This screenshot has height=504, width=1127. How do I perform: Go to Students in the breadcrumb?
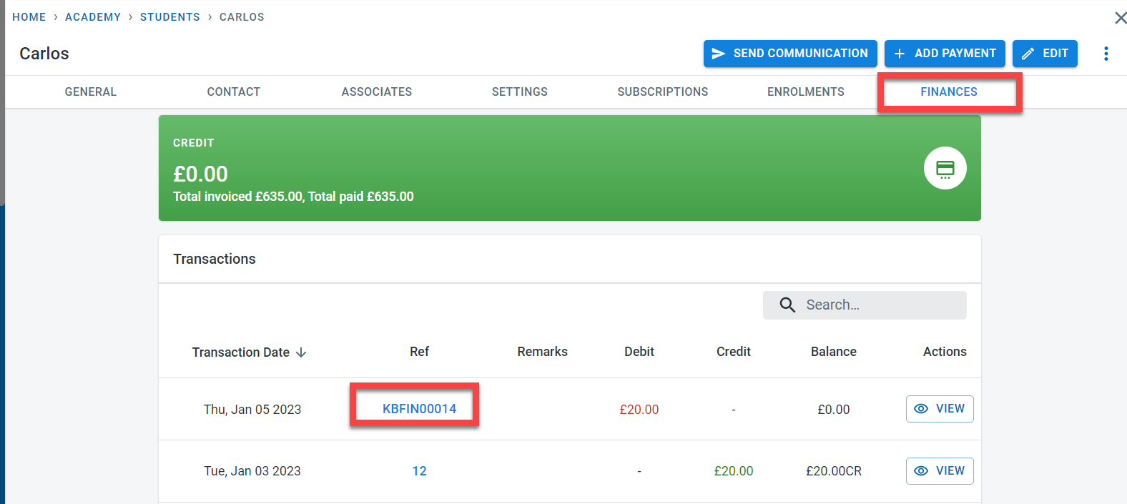[x=170, y=17]
